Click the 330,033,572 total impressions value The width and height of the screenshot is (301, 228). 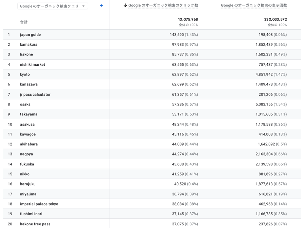275,19
